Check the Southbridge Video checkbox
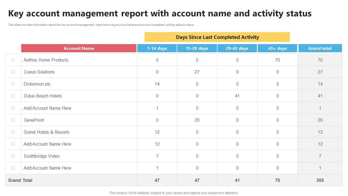 tap(13, 156)
